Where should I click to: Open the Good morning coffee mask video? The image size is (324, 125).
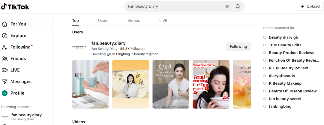(x=211, y=84)
